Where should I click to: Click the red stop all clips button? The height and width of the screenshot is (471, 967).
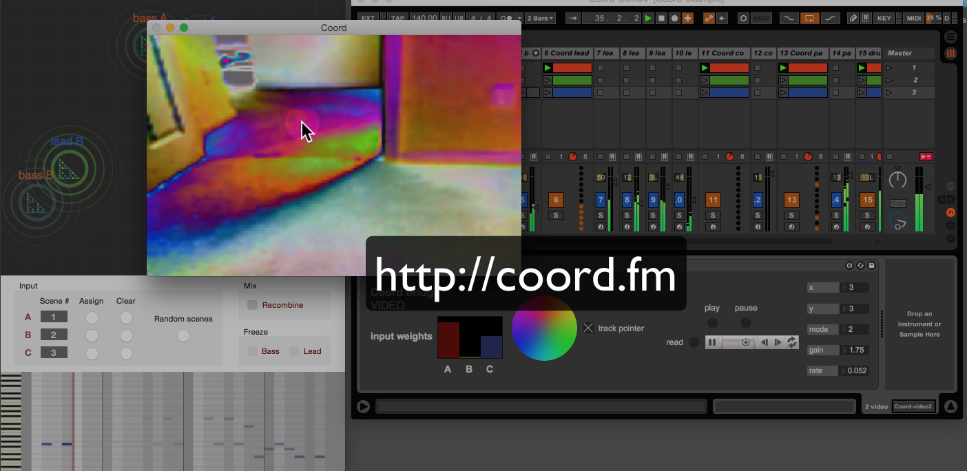pos(926,157)
